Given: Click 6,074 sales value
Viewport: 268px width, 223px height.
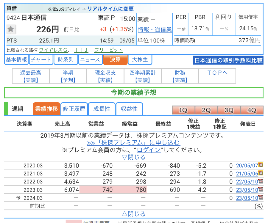Looking at the screenshot, I should tap(71, 190).
